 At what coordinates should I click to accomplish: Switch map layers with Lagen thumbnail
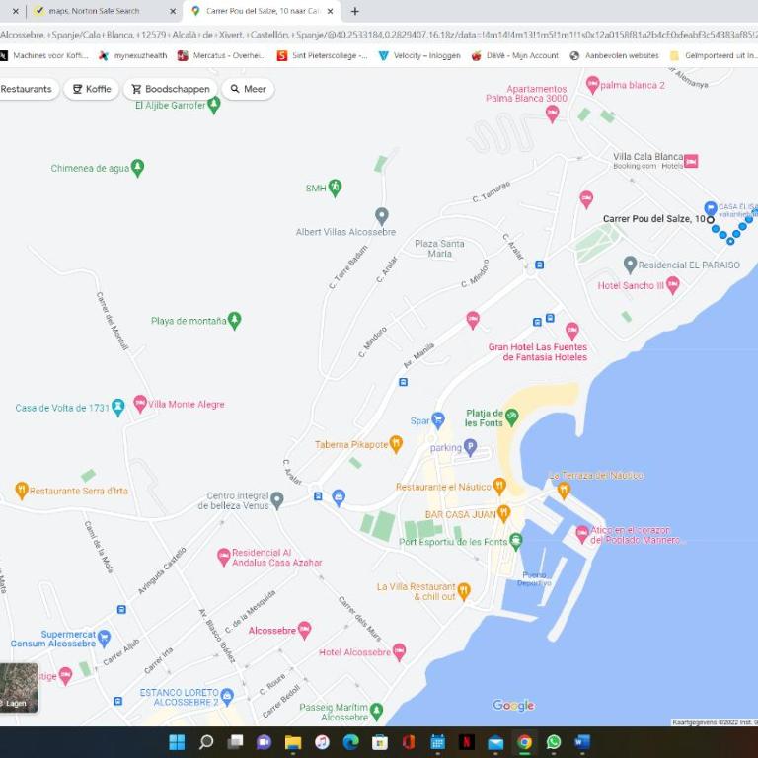pos(19,687)
